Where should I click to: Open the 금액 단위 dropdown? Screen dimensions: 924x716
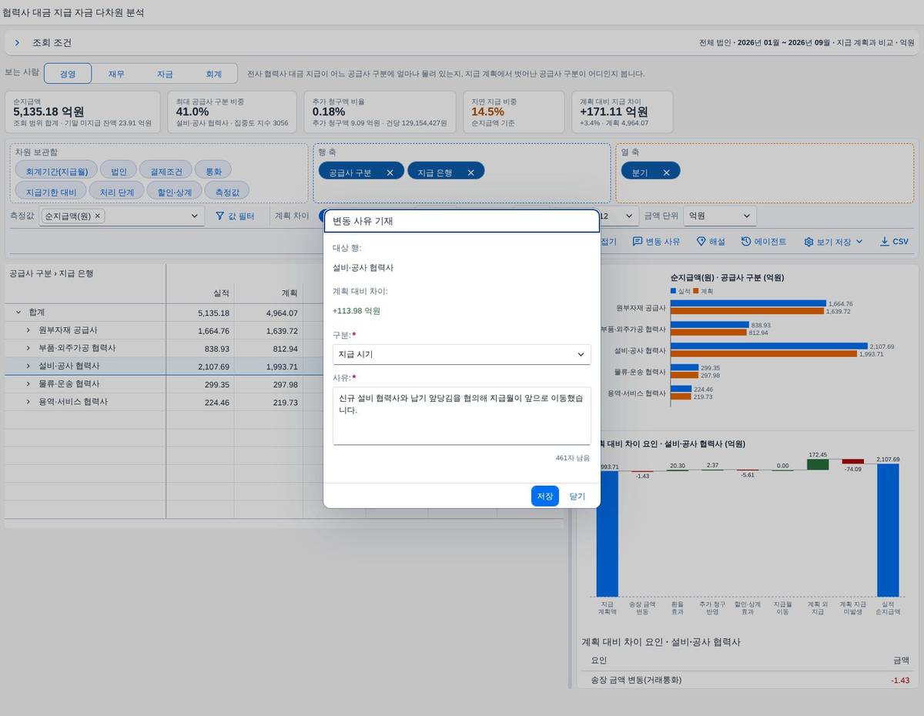pyautogui.click(x=720, y=216)
